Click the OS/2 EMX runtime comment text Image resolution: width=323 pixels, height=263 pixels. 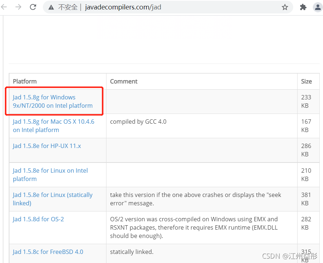[x=194, y=227]
